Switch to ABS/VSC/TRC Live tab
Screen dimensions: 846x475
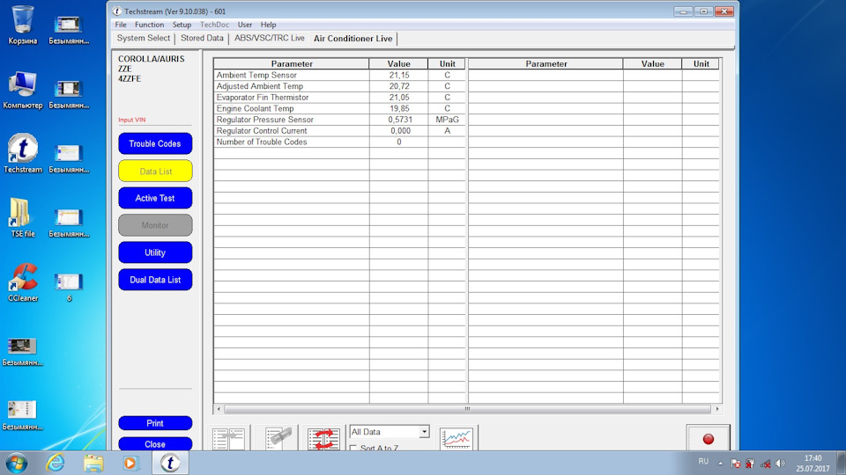tap(270, 38)
